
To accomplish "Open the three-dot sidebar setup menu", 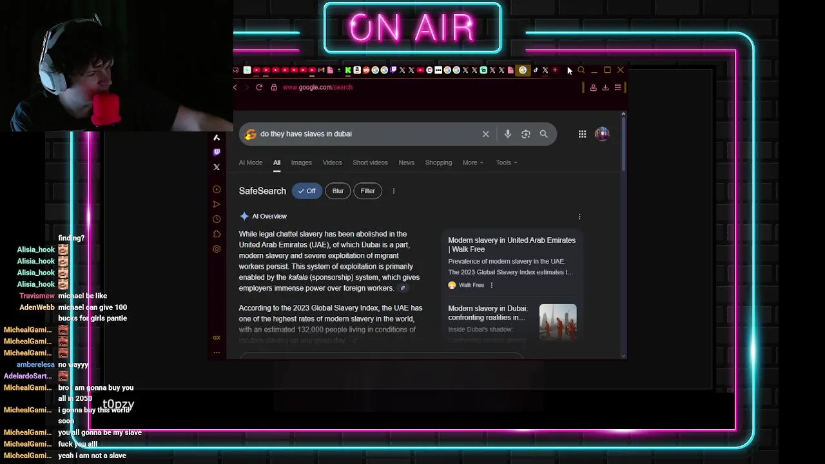I will 217,353.
